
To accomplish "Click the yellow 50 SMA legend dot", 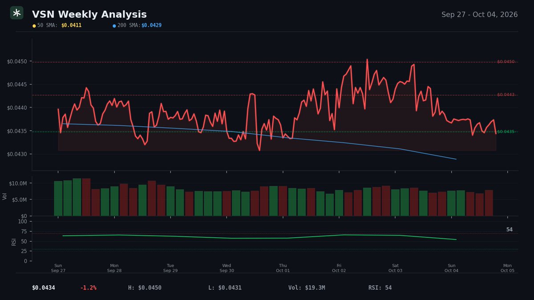I will coord(34,26).
